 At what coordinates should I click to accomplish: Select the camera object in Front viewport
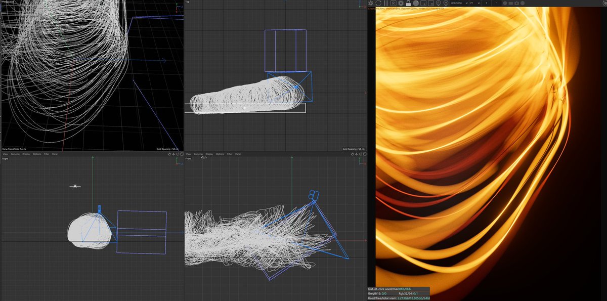tap(314, 194)
